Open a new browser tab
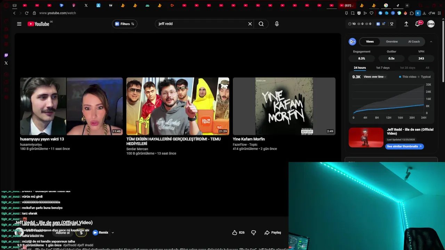 [x=407, y=6]
